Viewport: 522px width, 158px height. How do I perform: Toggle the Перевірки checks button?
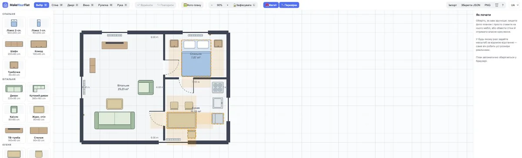click(x=290, y=5)
